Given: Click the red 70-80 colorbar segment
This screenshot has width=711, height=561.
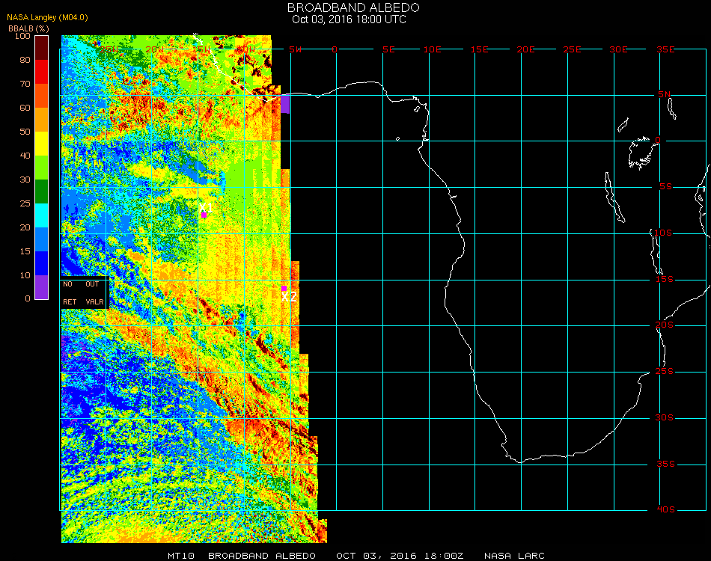Looking at the screenshot, I should [x=42, y=72].
